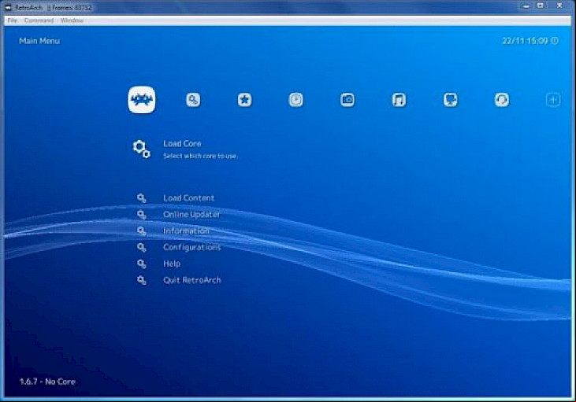Select the Load Content entry
Image resolution: width=576 pixels, height=402 pixels.
click(188, 198)
